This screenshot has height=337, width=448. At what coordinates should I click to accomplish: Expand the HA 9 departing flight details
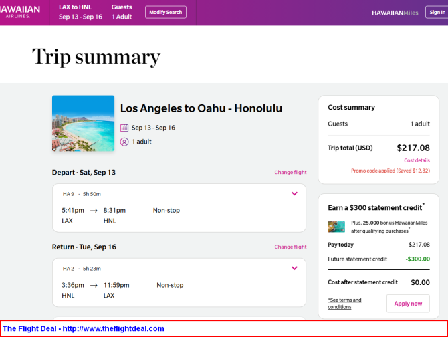click(x=294, y=194)
